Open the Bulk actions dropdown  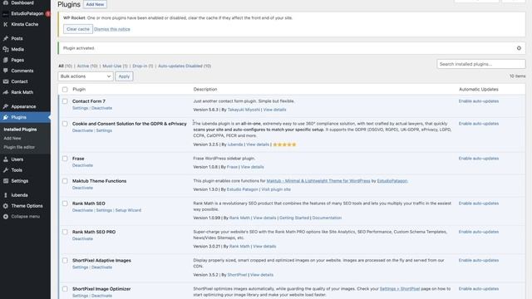[x=86, y=76]
